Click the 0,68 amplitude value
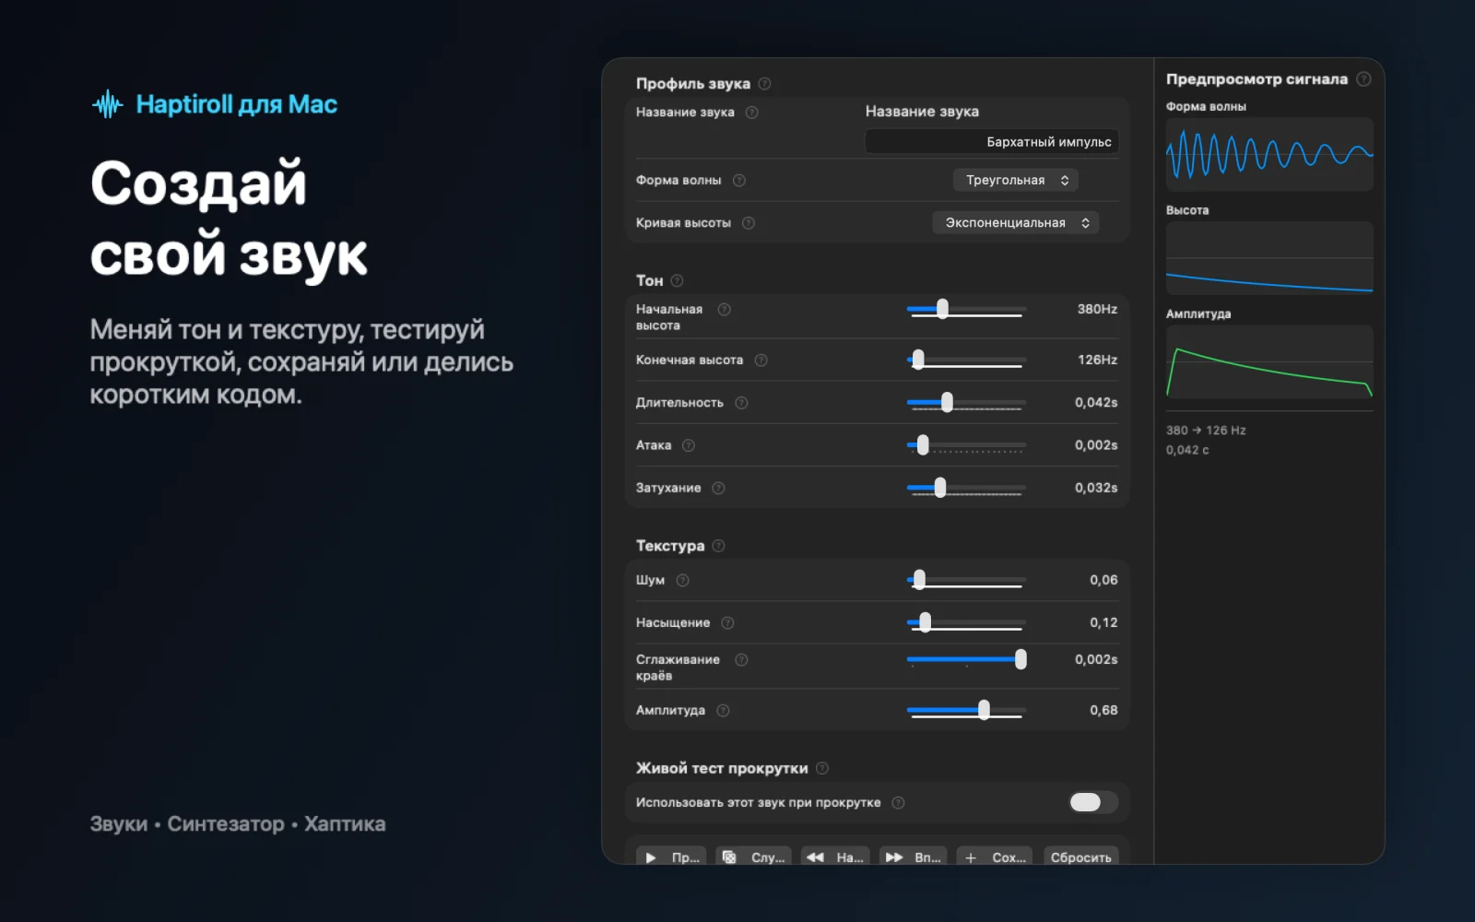Viewport: 1475px width, 922px height. tap(1103, 711)
